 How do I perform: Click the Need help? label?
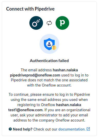click(x=23, y=129)
